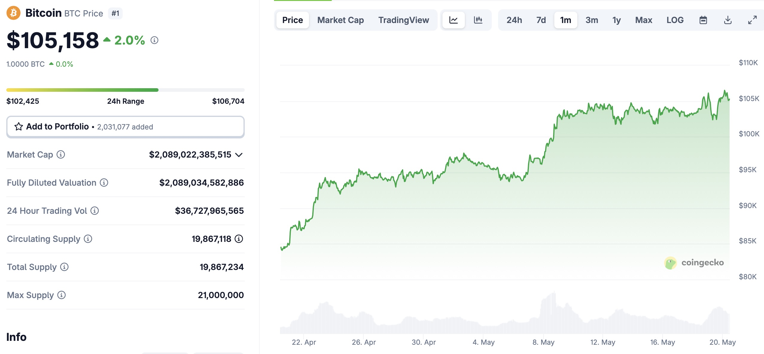Viewport: 764px width, 354px height.
Task: Click the $102,425 24h low value
Action: pyautogui.click(x=23, y=101)
